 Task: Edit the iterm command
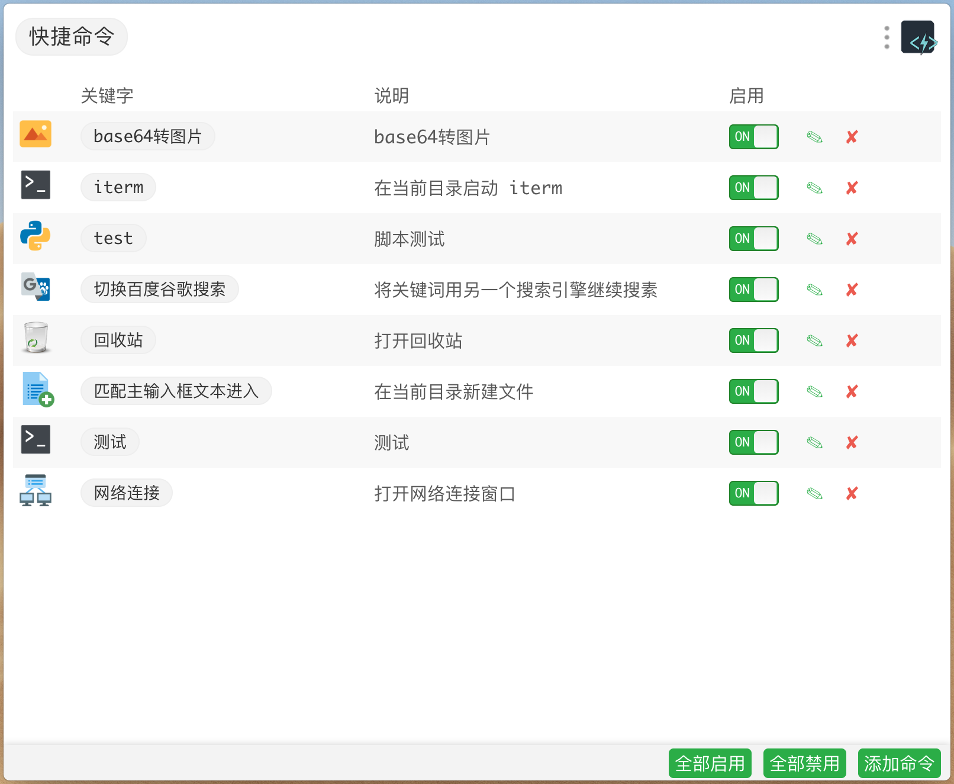(x=815, y=188)
